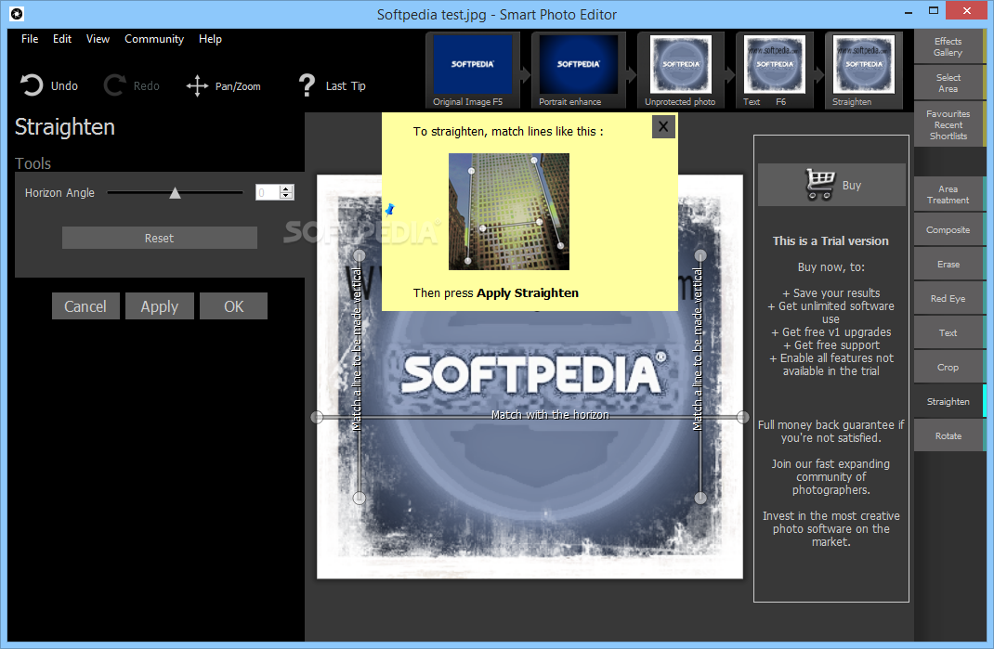Open the Red Eye tool tab

click(x=949, y=298)
